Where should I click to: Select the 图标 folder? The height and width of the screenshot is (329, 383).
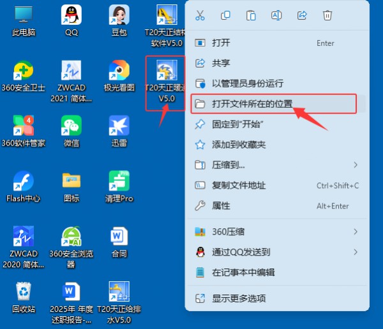pyautogui.click(x=71, y=187)
